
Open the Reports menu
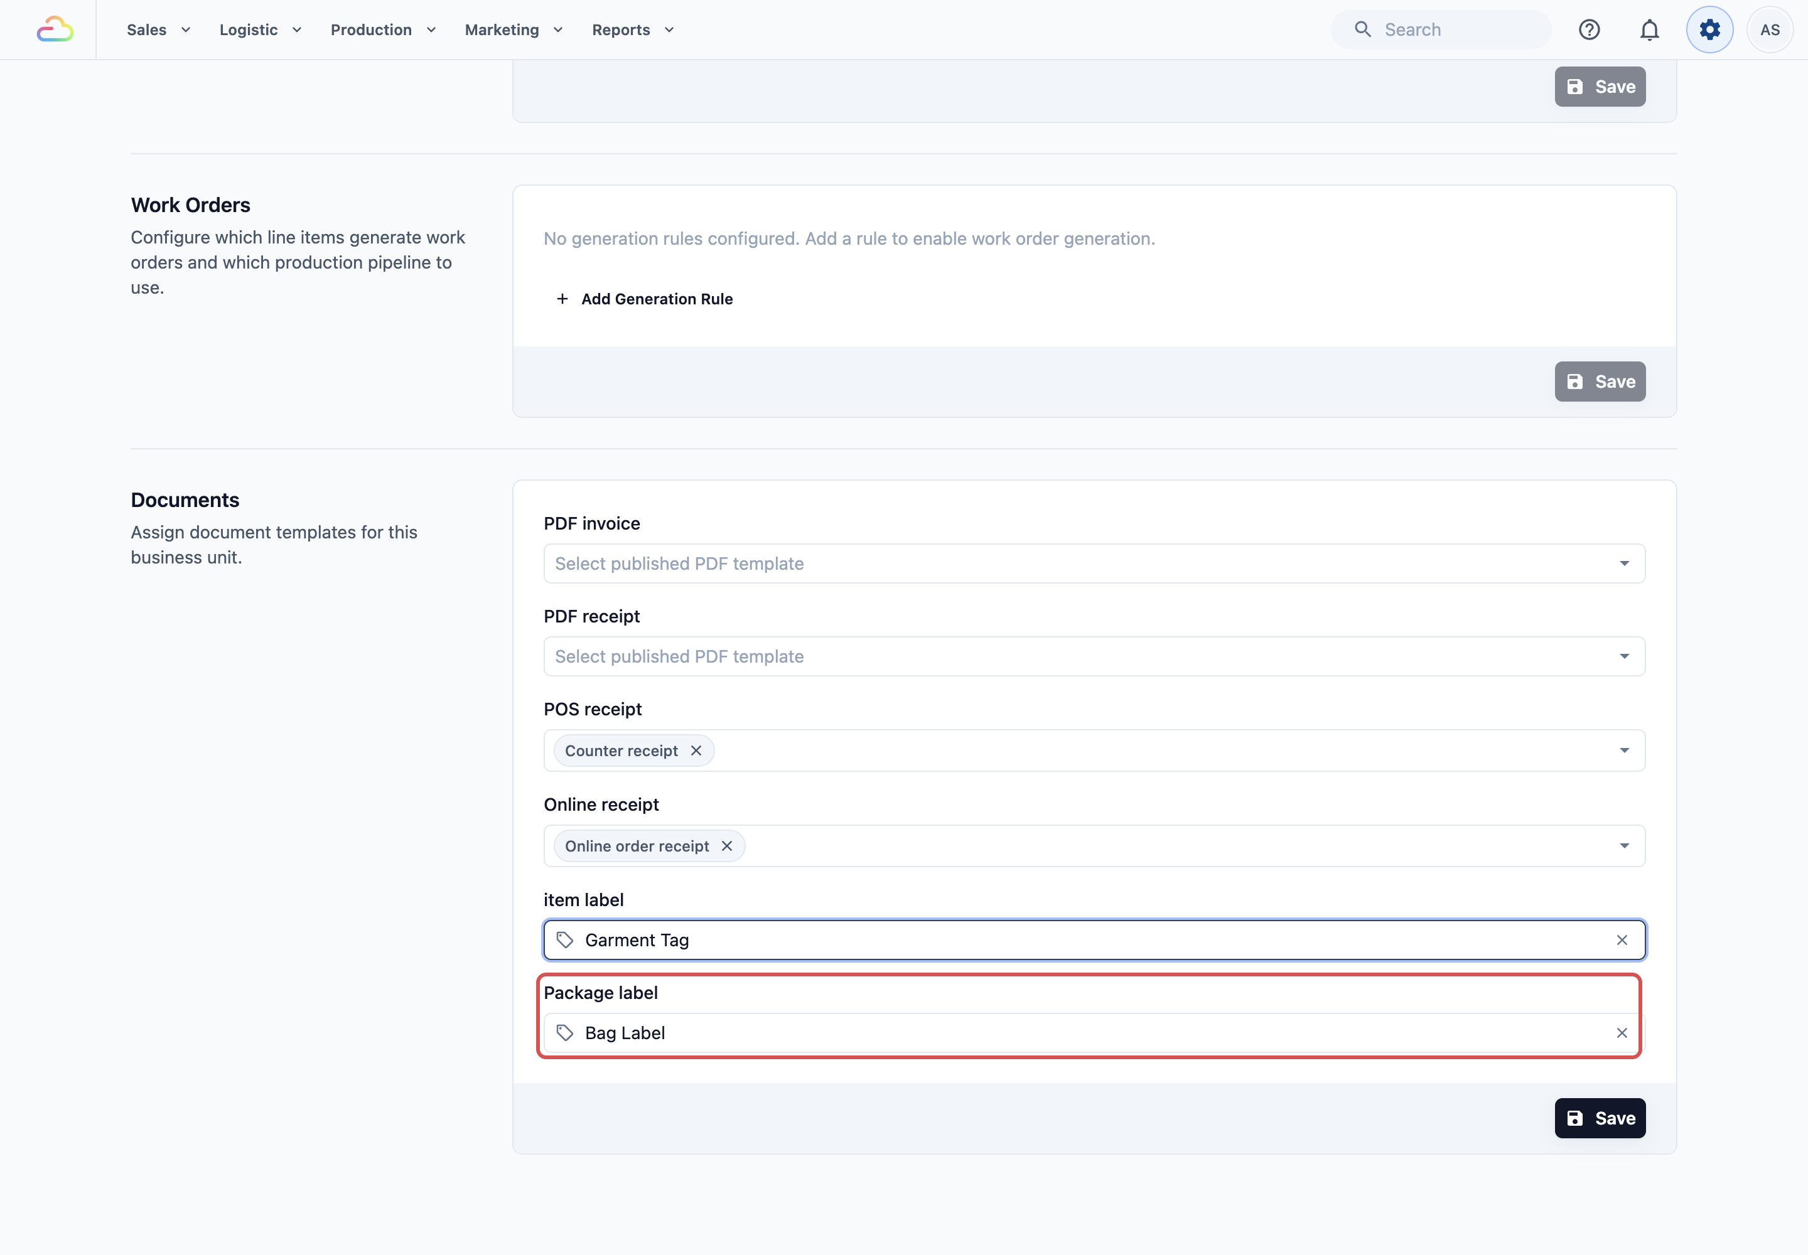coord(633,29)
